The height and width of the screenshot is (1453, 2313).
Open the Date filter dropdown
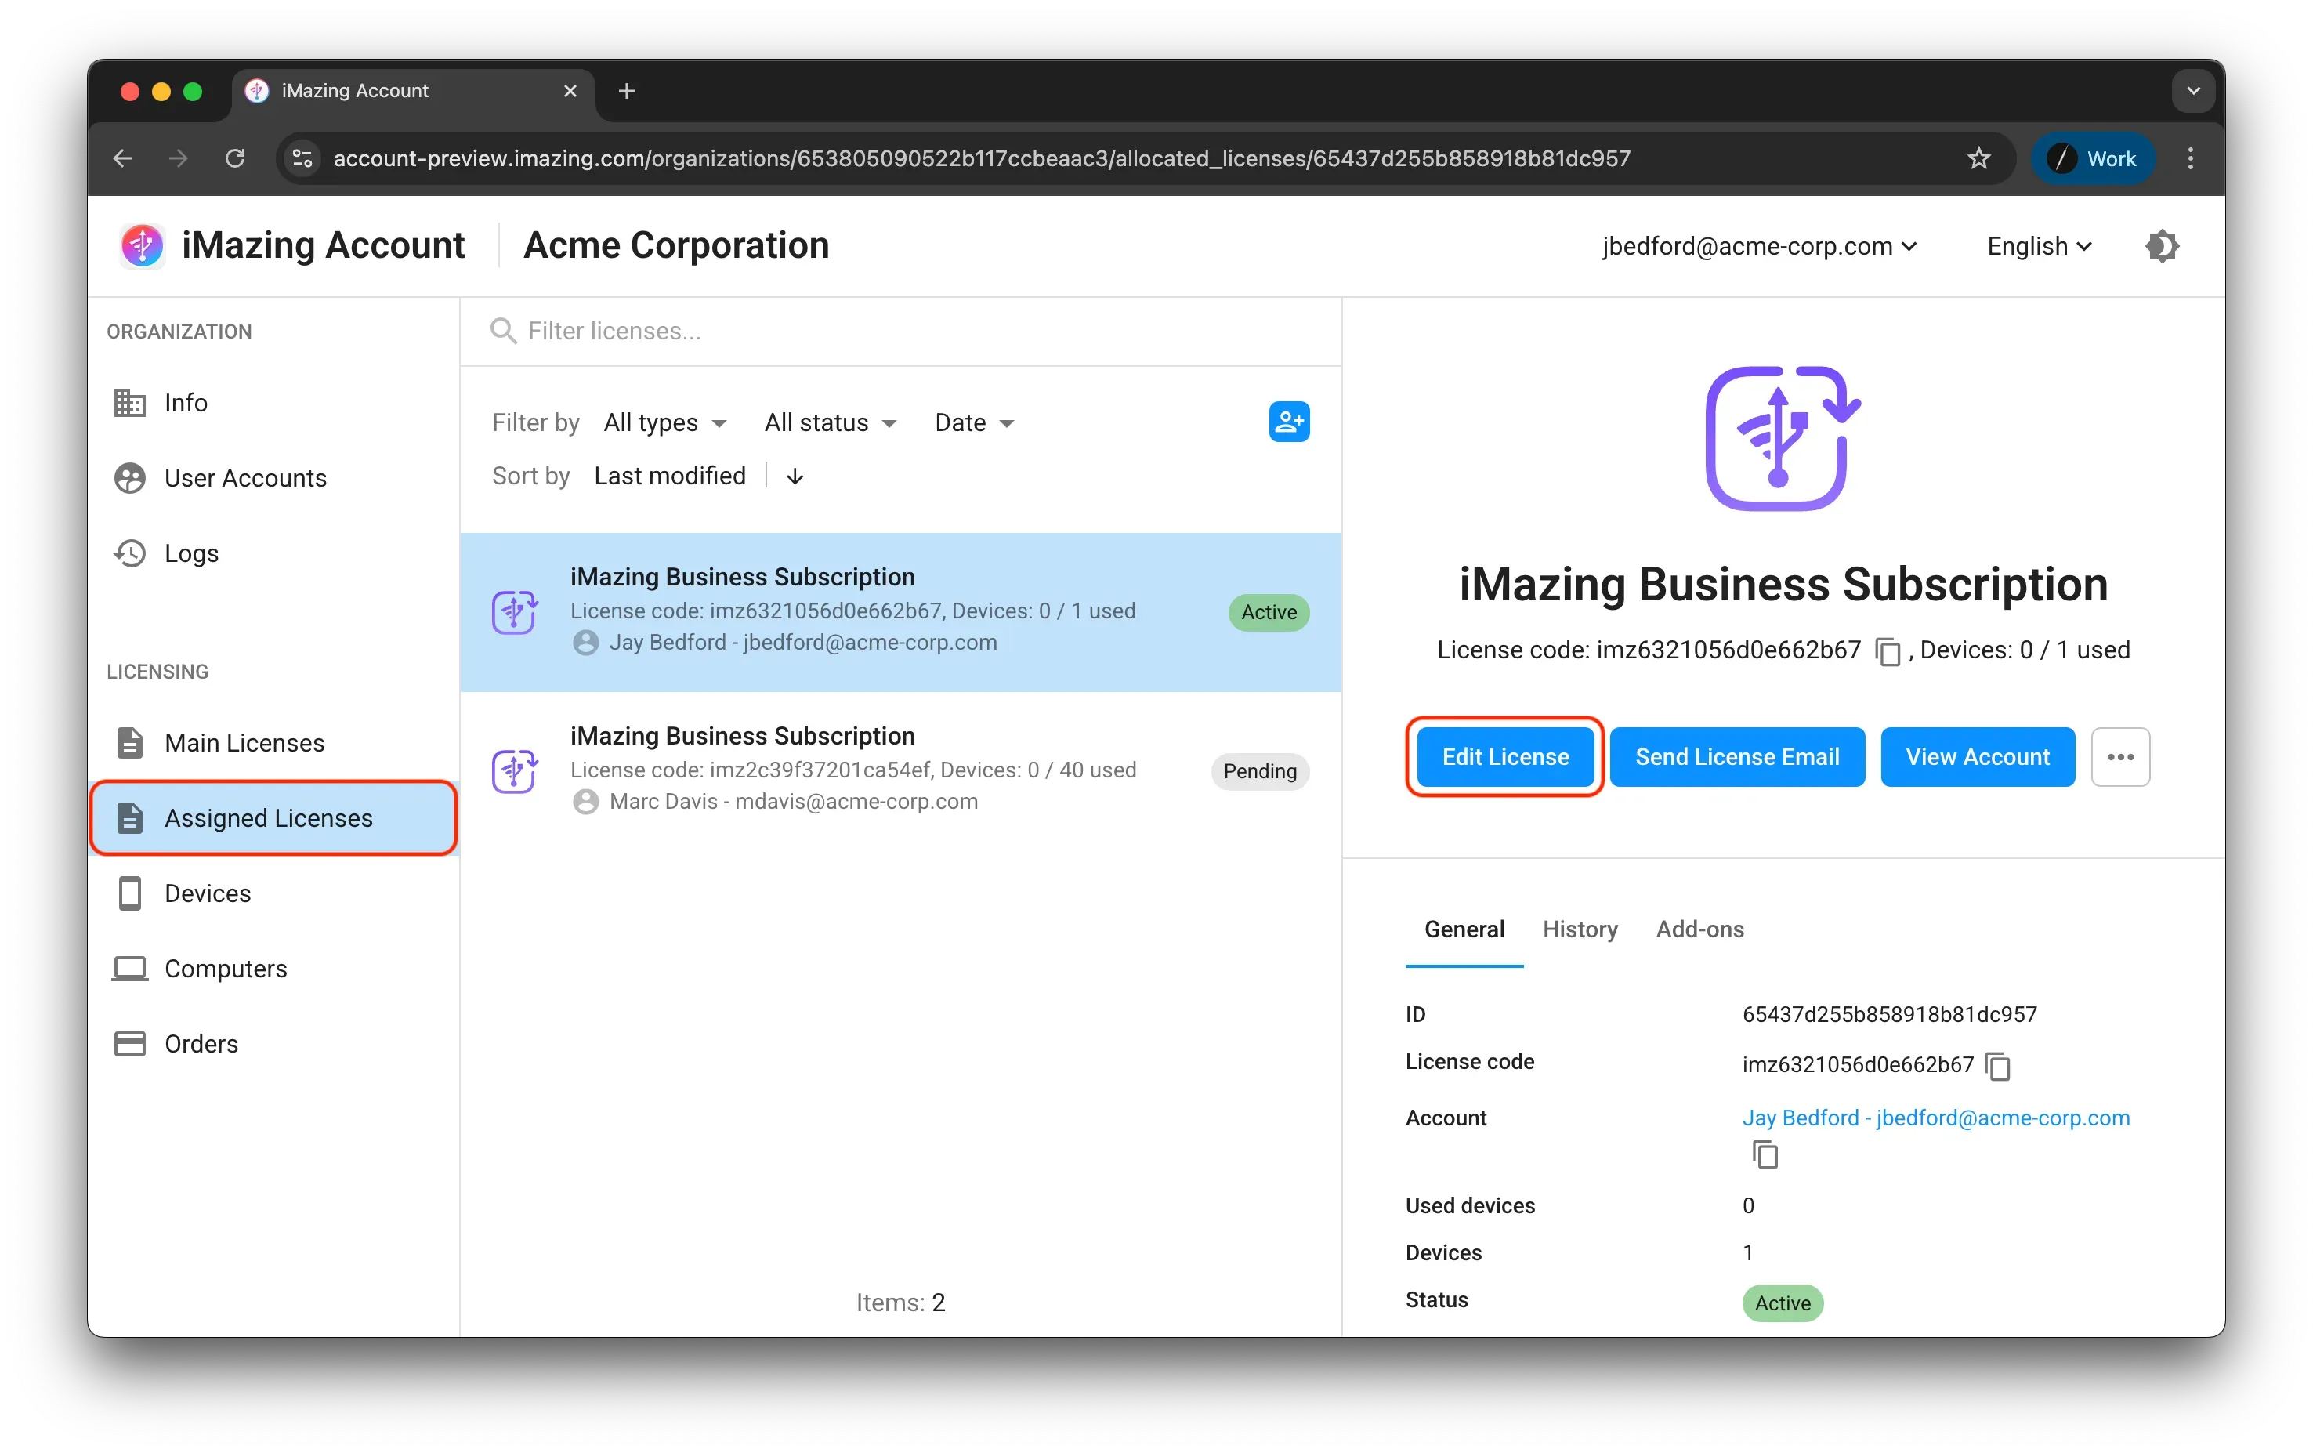pos(974,423)
